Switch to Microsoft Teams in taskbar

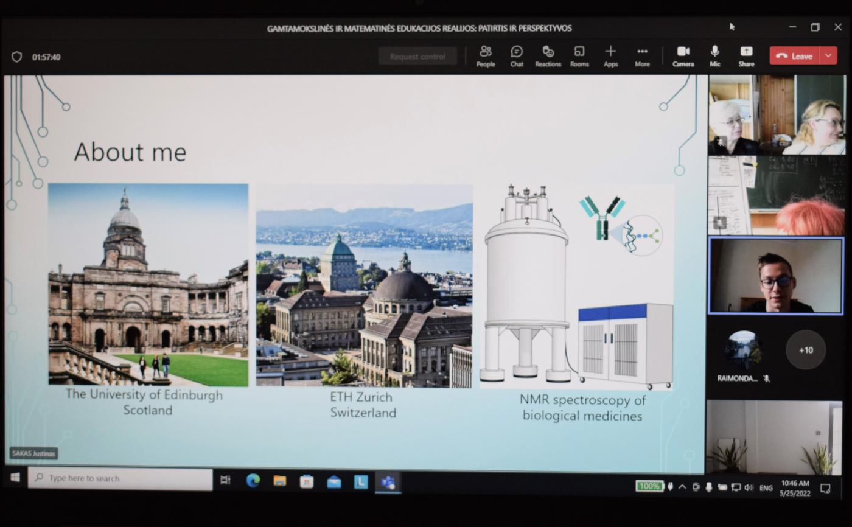point(388,482)
